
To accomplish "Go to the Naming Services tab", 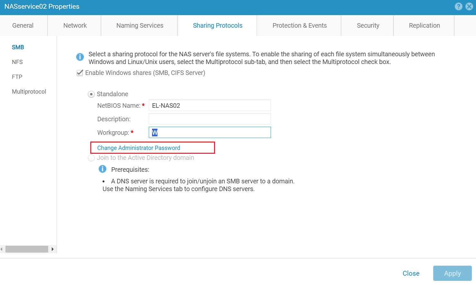I will 140,25.
